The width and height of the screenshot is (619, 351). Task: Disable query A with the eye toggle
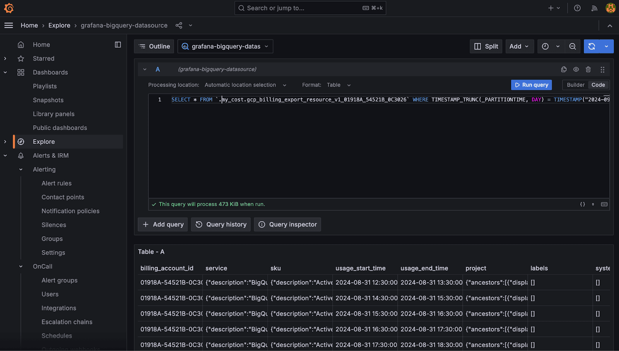point(576,69)
